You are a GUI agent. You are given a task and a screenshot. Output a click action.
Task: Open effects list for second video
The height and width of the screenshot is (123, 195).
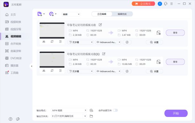[x=61, y=71]
